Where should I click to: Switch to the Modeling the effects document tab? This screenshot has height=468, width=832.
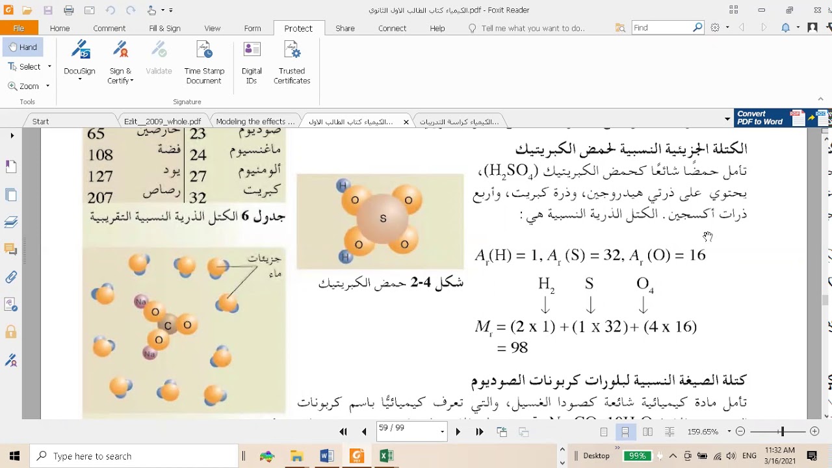(255, 122)
